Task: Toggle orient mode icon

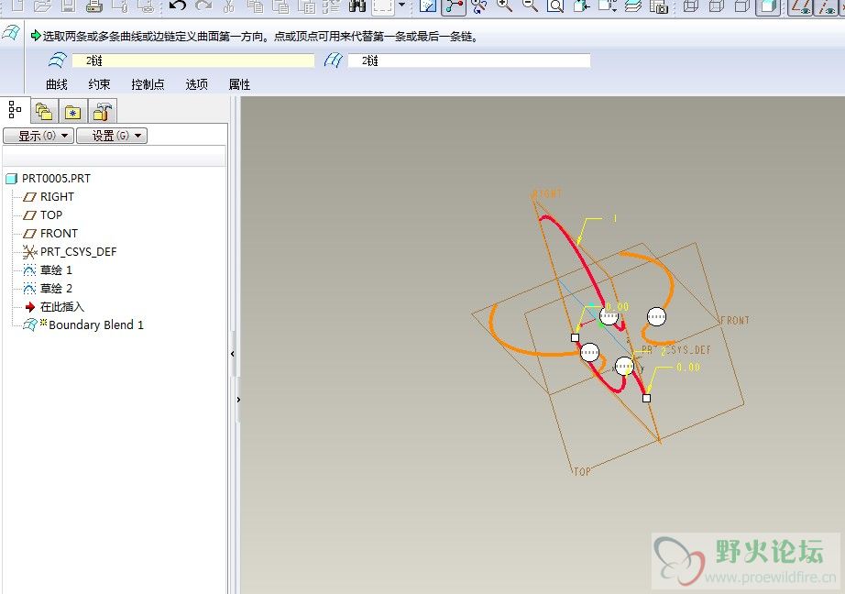Action: pos(479,5)
